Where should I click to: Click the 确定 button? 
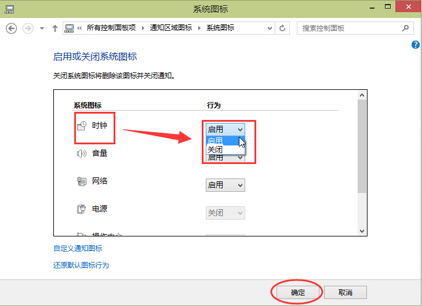click(x=297, y=292)
